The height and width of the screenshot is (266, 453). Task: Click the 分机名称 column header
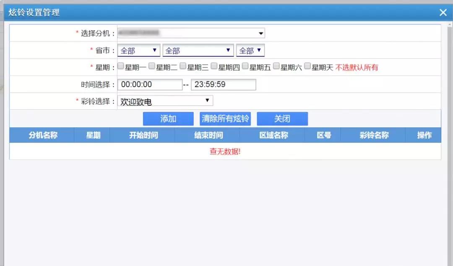[43, 135]
